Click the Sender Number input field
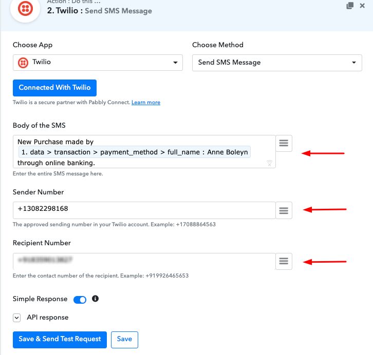The image size is (373, 355). [144, 210]
